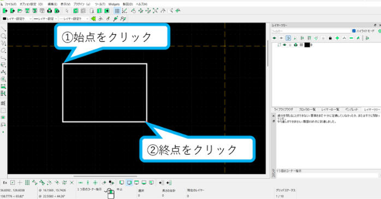381x199 pixels.
Task: Open a file with the folder icon
Action: pos(20,11)
